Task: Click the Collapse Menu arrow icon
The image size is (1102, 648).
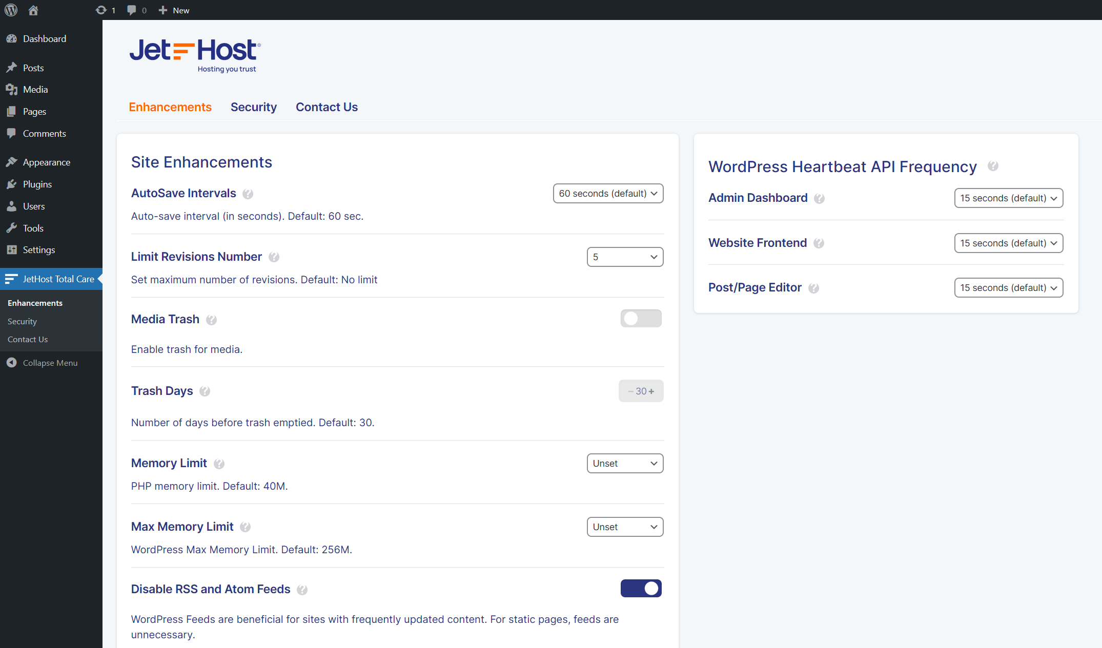Action: pos(12,363)
